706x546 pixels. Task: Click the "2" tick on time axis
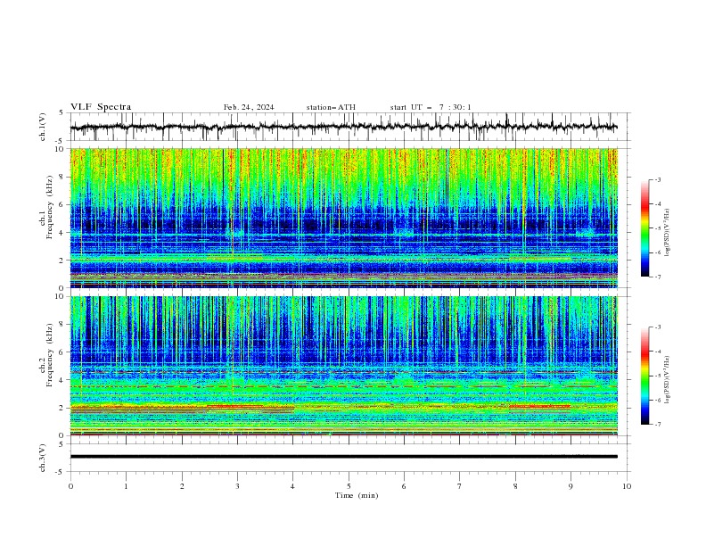pyautogui.click(x=182, y=486)
